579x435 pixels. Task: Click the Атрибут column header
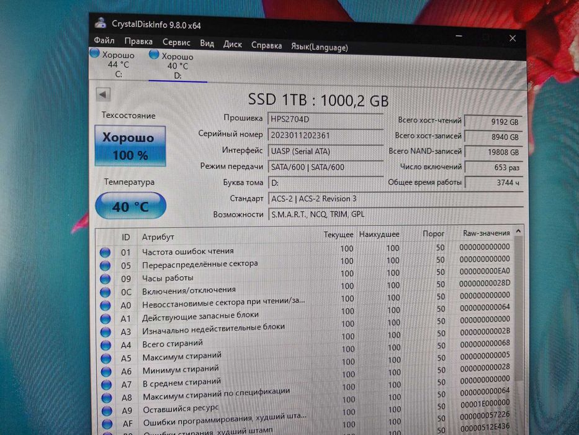click(x=158, y=237)
